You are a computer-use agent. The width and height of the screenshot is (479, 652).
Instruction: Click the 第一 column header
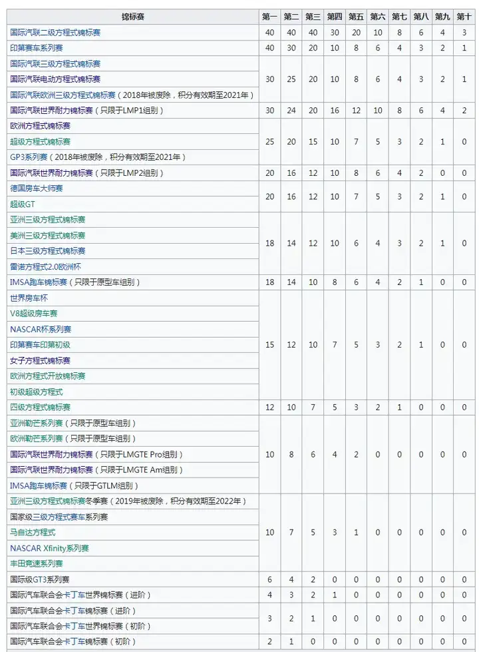pos(269,17)
